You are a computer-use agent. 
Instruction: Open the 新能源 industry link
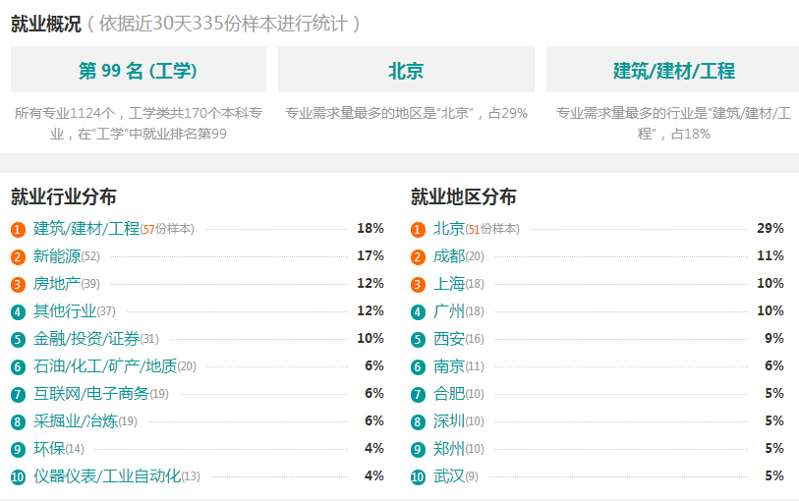coord(57,255)
